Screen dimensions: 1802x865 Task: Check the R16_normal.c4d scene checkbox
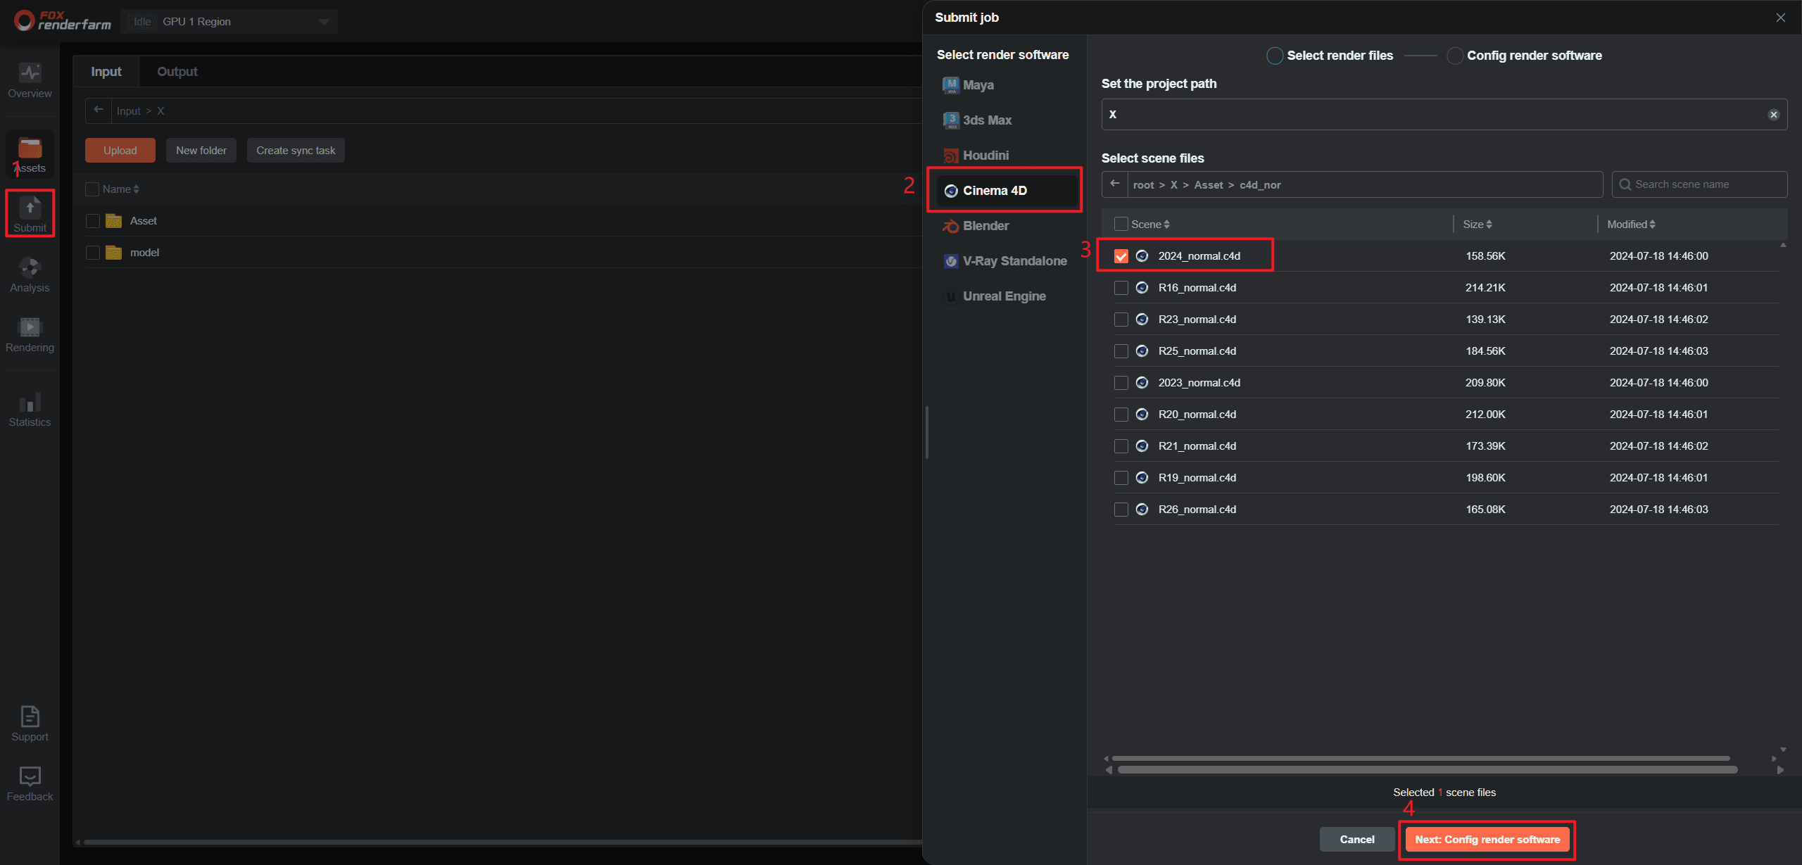coord(1121,288)
